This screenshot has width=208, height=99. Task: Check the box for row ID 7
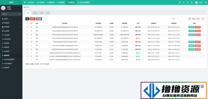point(27,53)
